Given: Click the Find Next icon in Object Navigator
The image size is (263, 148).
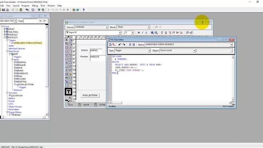Looking at the screenshot, I should pos(40,21).
